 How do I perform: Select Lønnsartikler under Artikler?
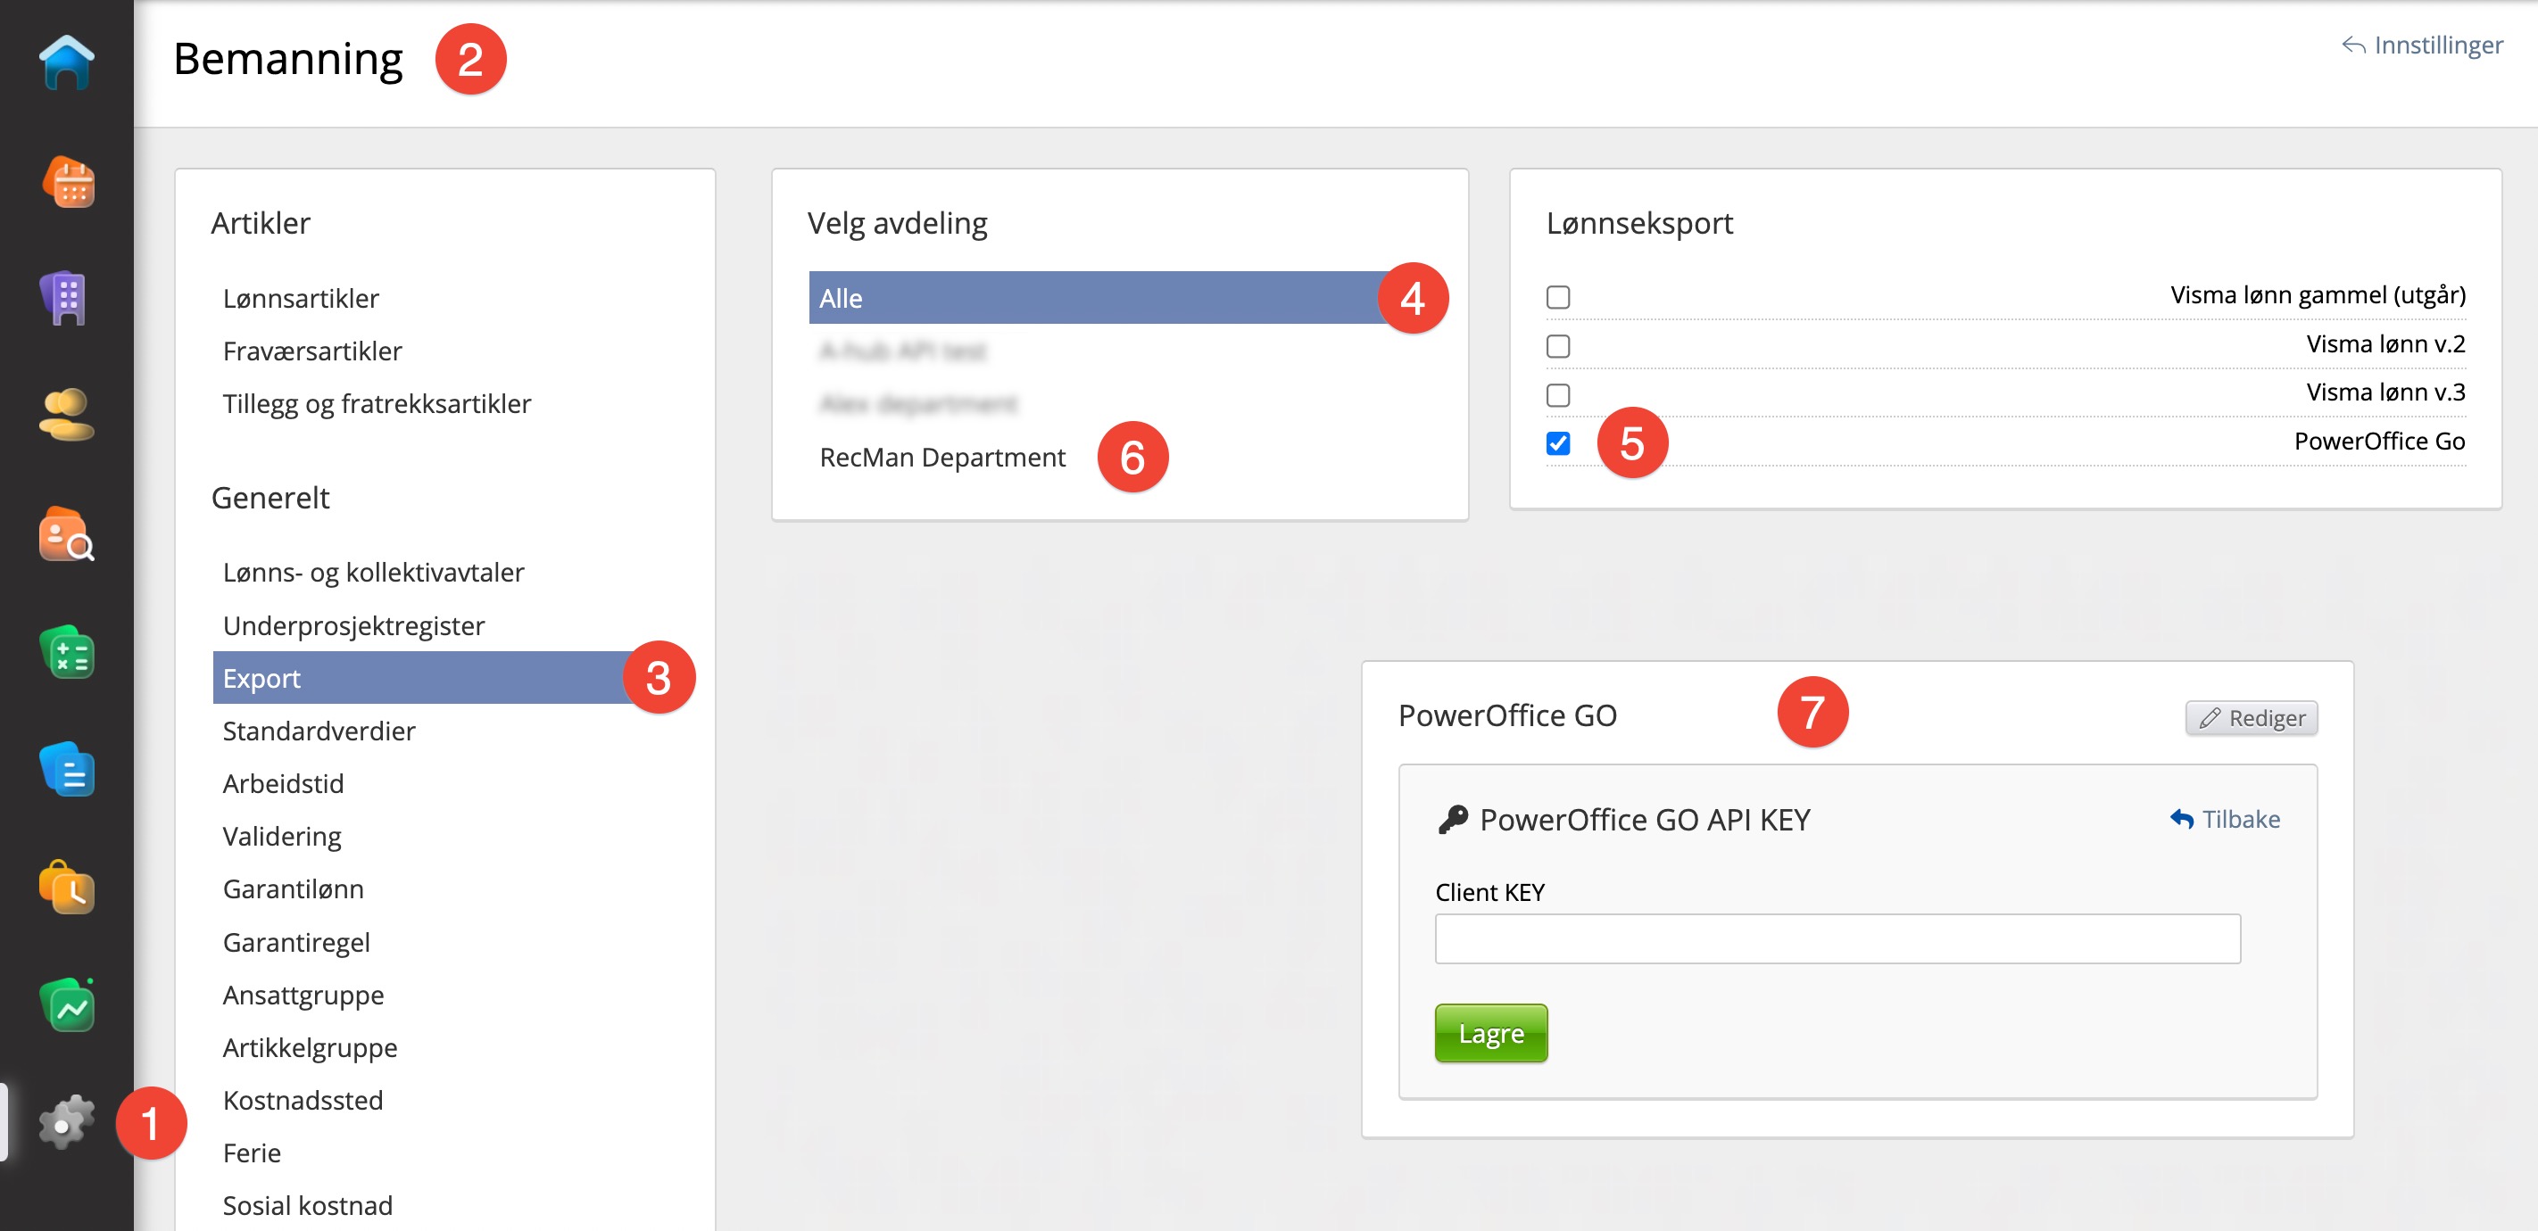click(301, 299)
